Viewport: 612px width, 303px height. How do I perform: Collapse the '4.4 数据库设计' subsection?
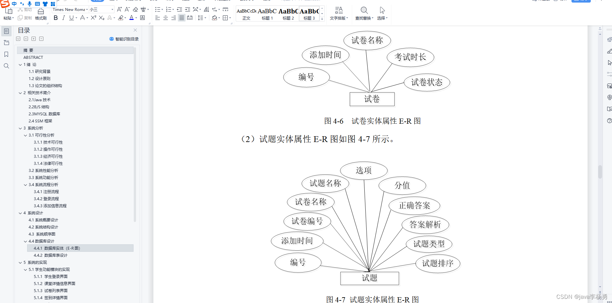(25, 241)
